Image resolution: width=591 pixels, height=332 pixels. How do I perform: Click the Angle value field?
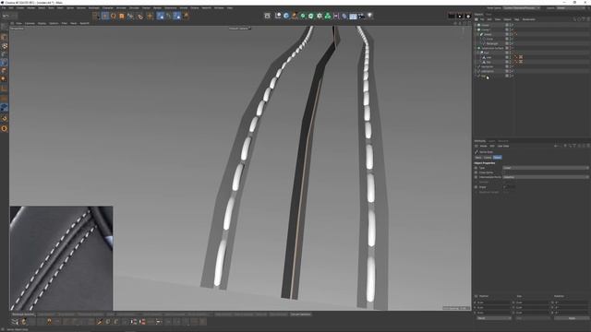[x=509, y=187]
